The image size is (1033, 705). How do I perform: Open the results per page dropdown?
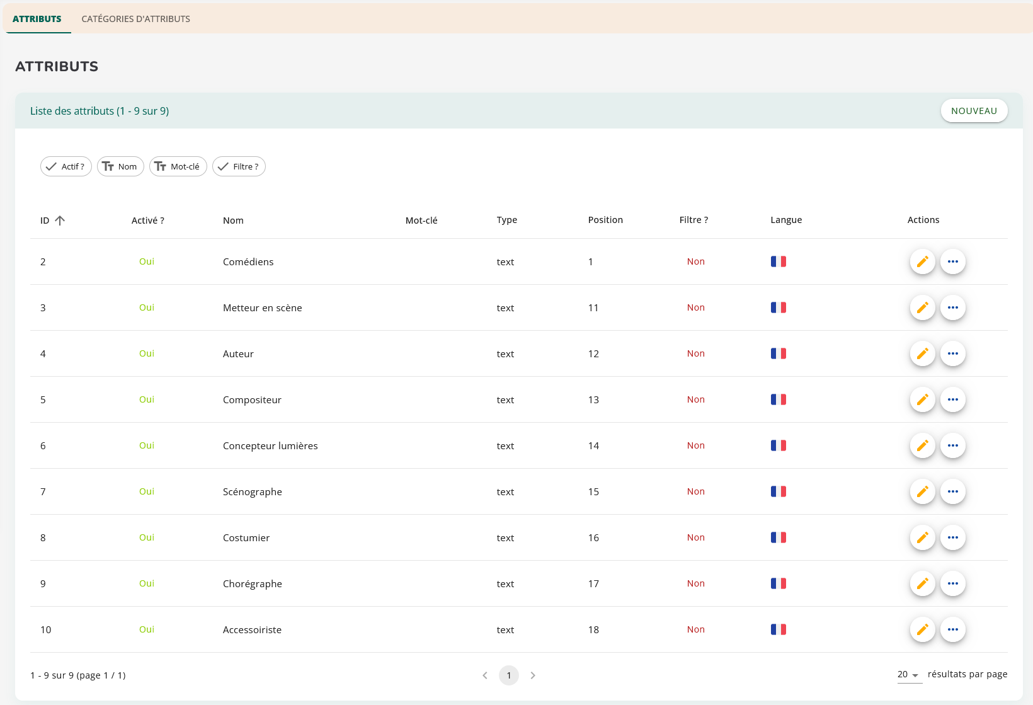909,675
